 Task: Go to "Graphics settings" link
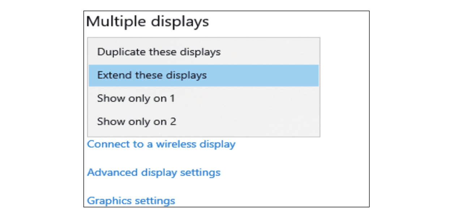click(131, 201)
